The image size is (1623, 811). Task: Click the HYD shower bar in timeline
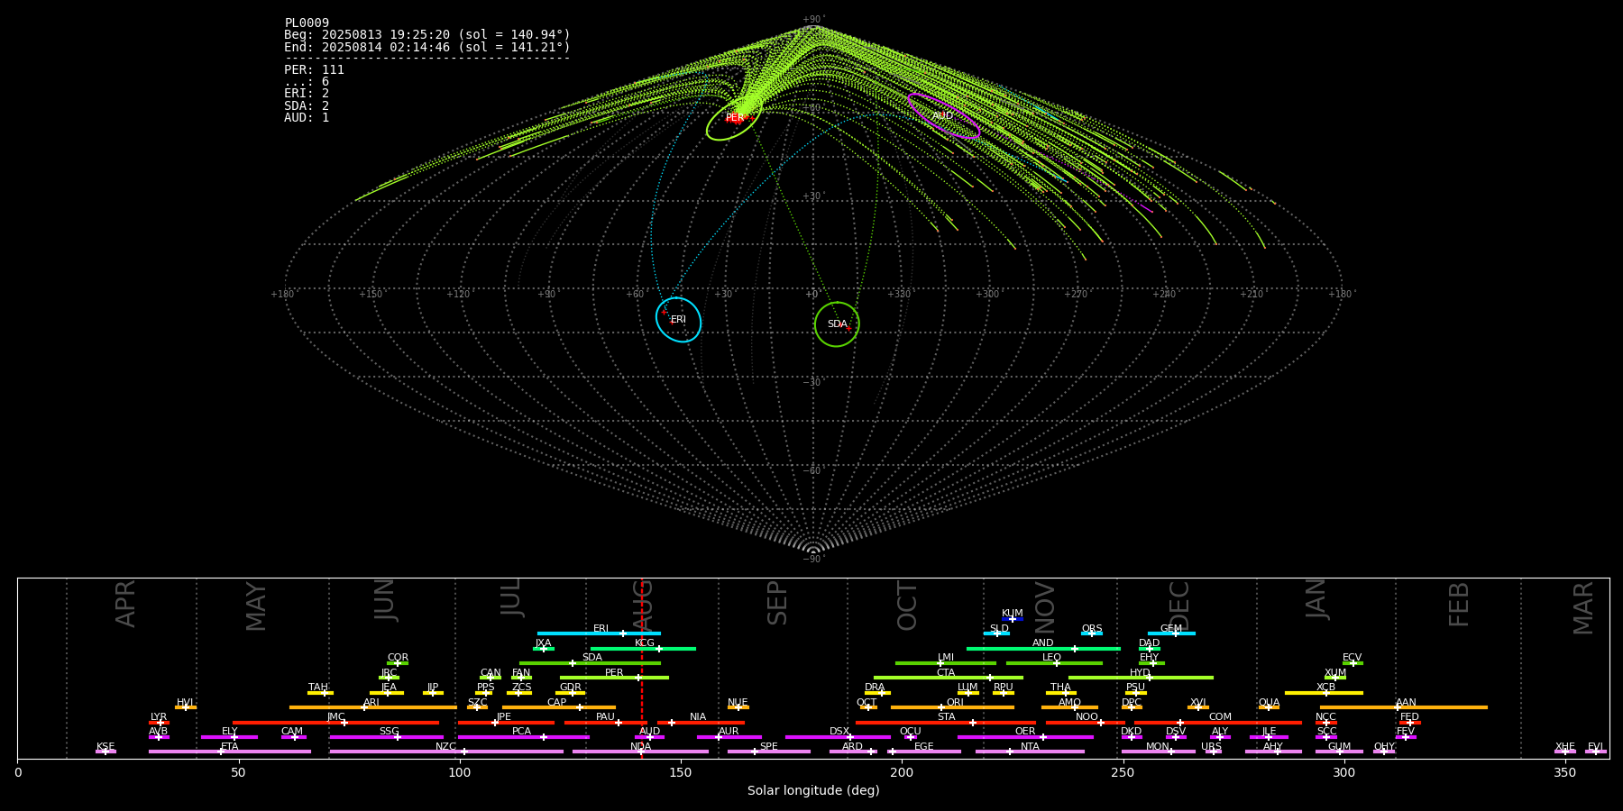point(1141,678)
